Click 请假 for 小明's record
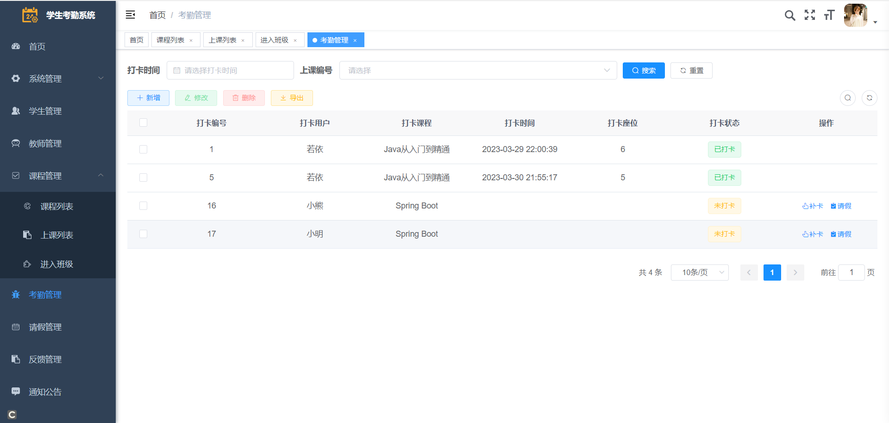 [841, 234]
